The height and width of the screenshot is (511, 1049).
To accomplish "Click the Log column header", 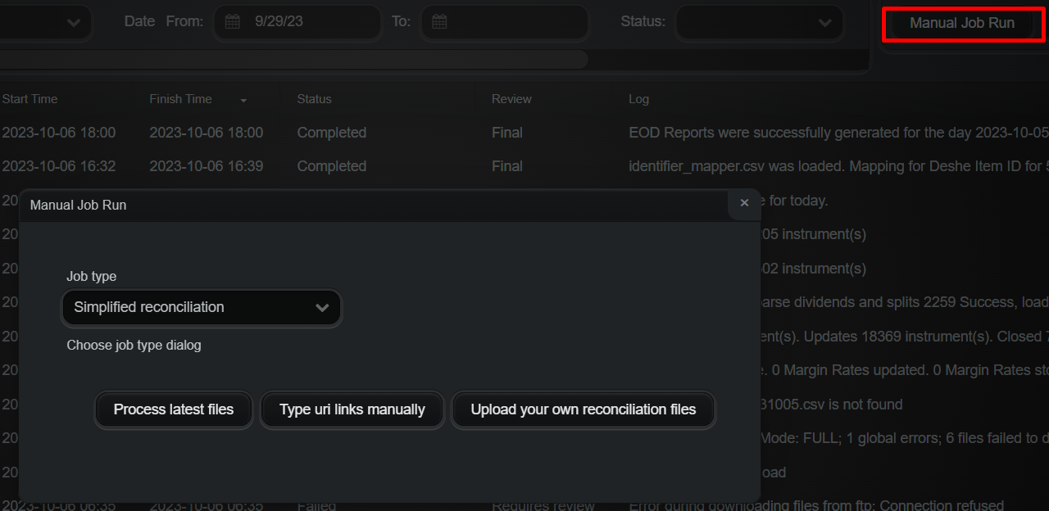I will click(638, 99).
